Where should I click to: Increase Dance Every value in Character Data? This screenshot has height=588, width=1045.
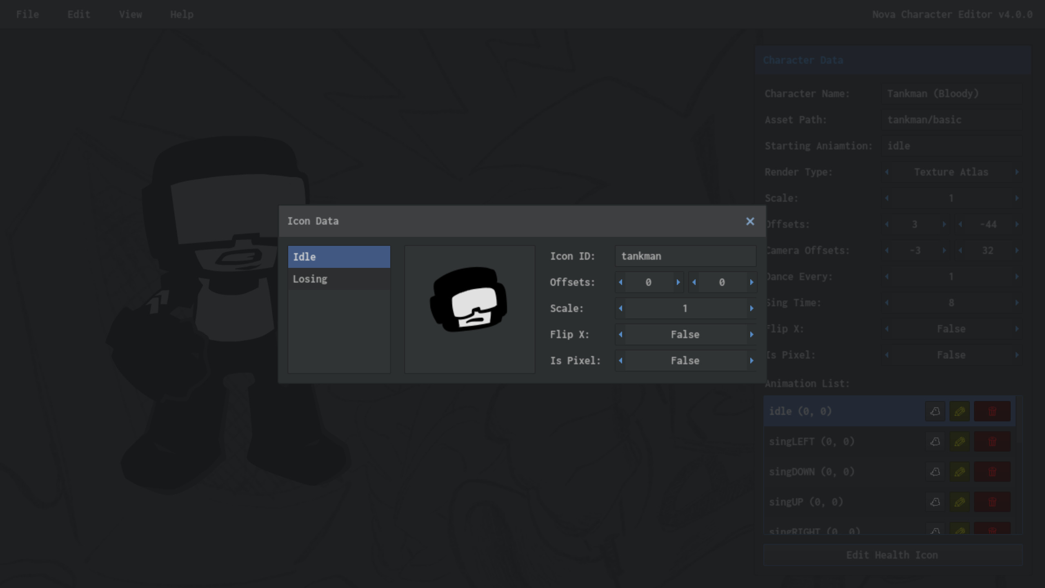click(x=1017, y=276)
